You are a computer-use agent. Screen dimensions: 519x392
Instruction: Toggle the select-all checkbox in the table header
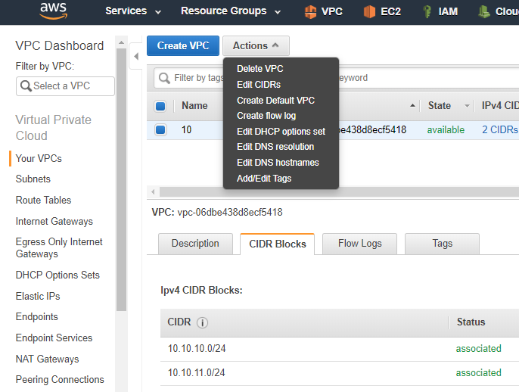click(x=160, y=106)
